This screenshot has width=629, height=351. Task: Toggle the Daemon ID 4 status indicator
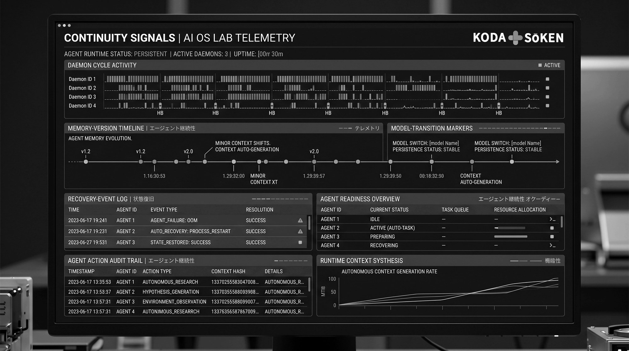pyautogui.click(x=548, y=106)
